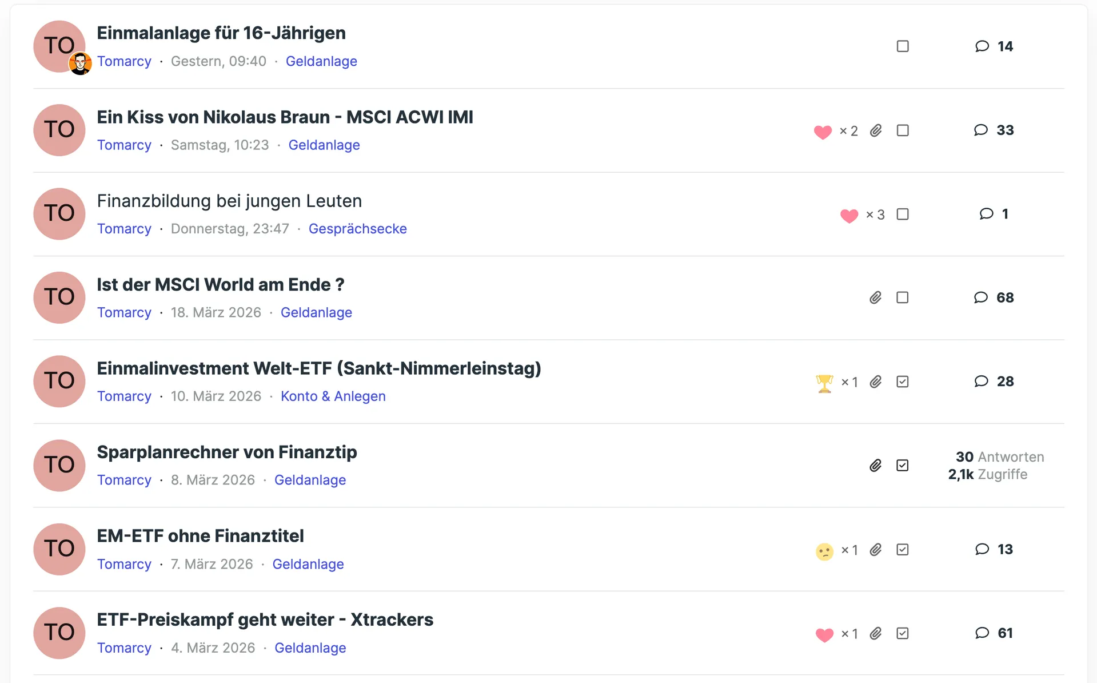Click the heart reaction on ETF-Preiskampf thread
Image resolution: width=1097 pixels, height=683 pixels.
824,634
